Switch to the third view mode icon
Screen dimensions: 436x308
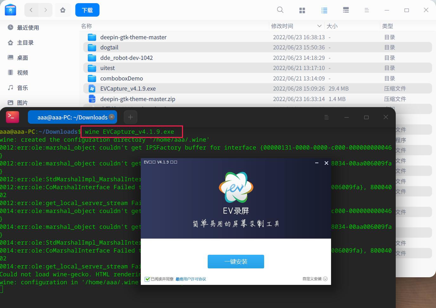coord(346,10)
